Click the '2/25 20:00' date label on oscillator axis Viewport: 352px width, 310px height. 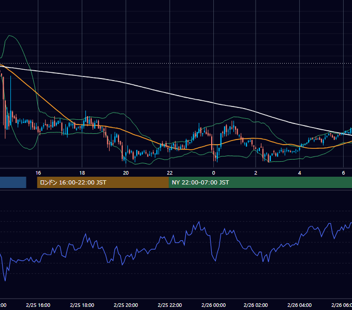coord(126,305)
